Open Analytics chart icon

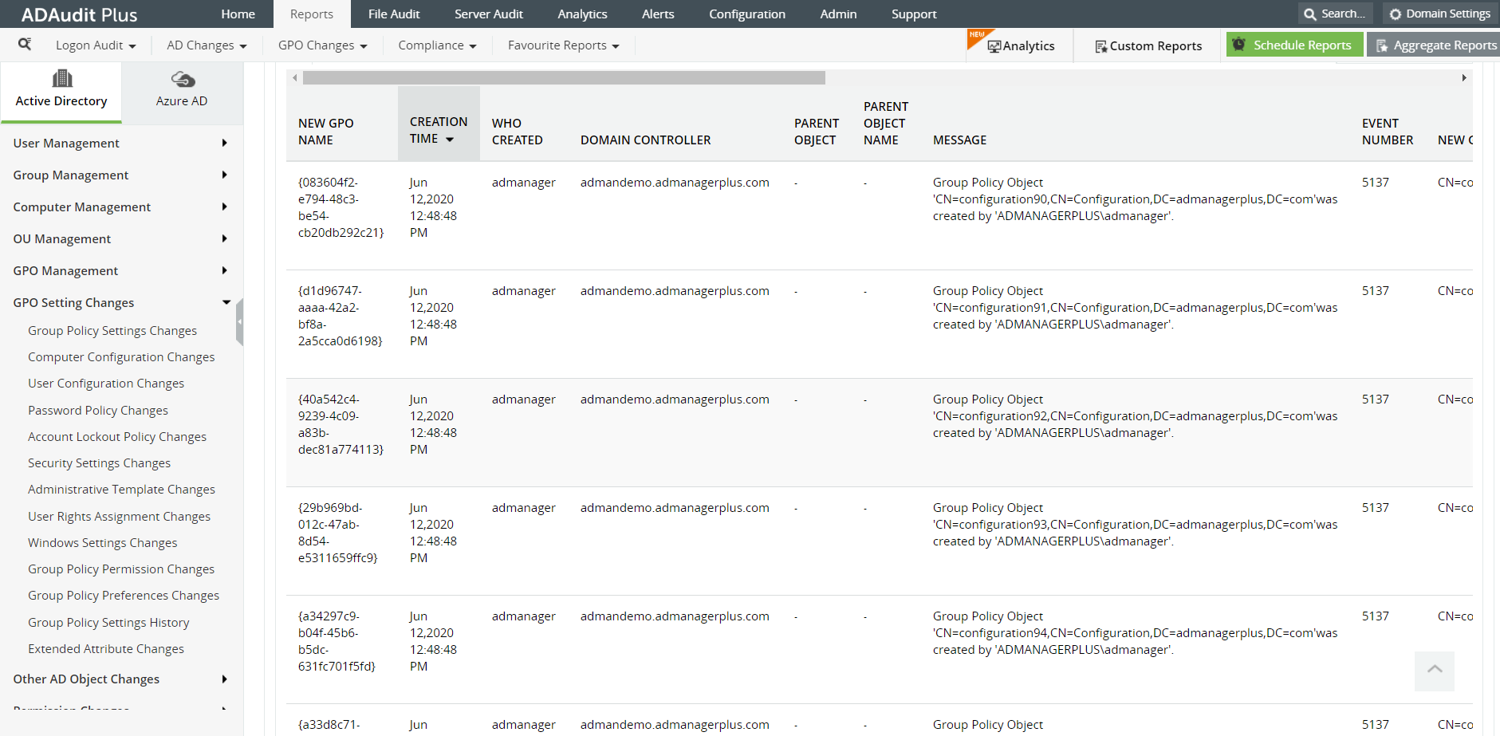tap(994, 46)
